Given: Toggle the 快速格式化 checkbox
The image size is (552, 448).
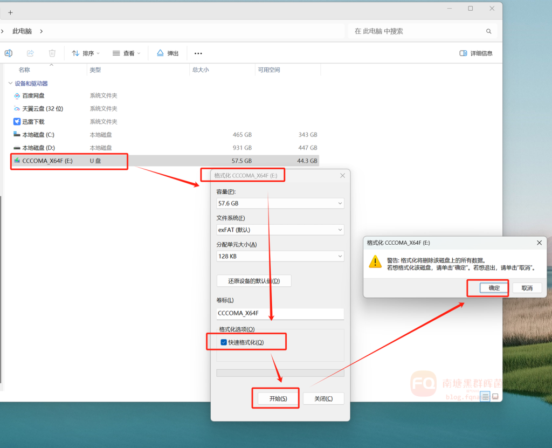Looking at the screenshot, I should (224, 342).
